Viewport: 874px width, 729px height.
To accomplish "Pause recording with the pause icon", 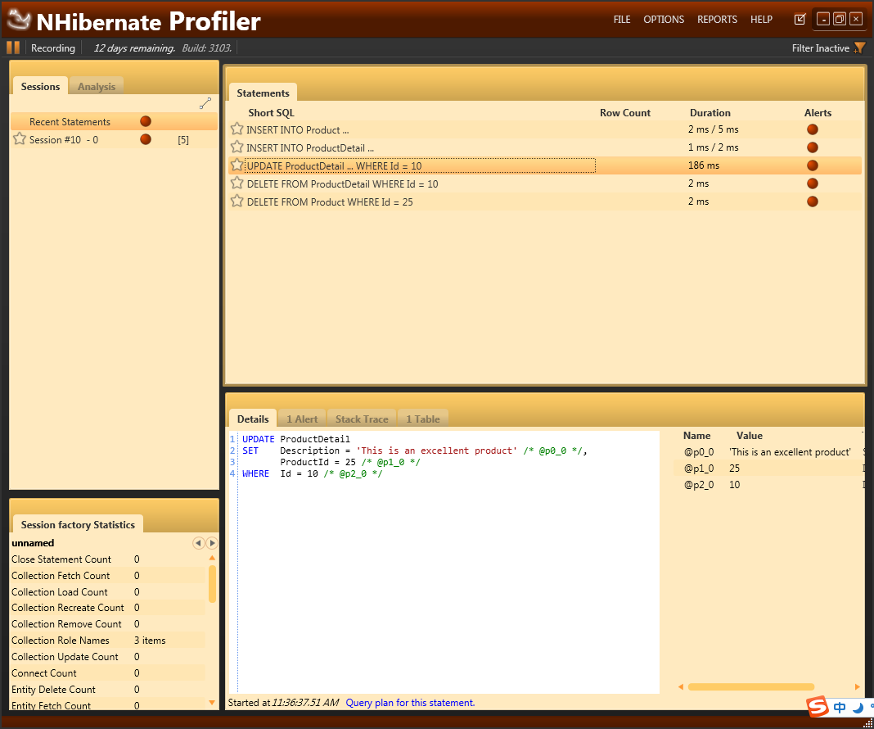I will (x=13, y=48).
